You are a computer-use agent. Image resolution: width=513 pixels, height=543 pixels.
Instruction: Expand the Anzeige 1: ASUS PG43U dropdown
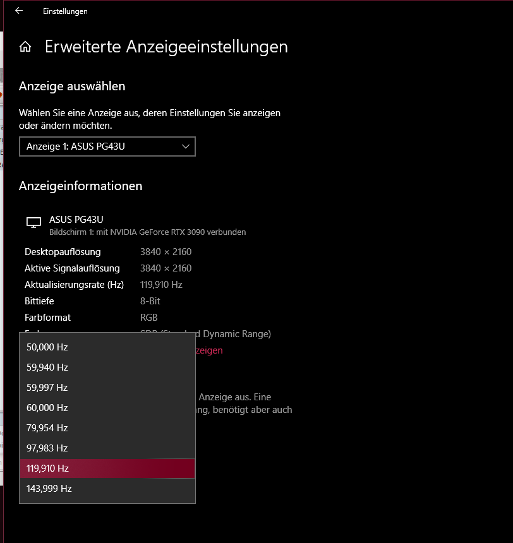(x=107, y=146)
